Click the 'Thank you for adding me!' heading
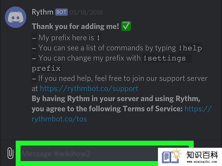Viewport: 222px width, 166px height. tap(75, 26)
